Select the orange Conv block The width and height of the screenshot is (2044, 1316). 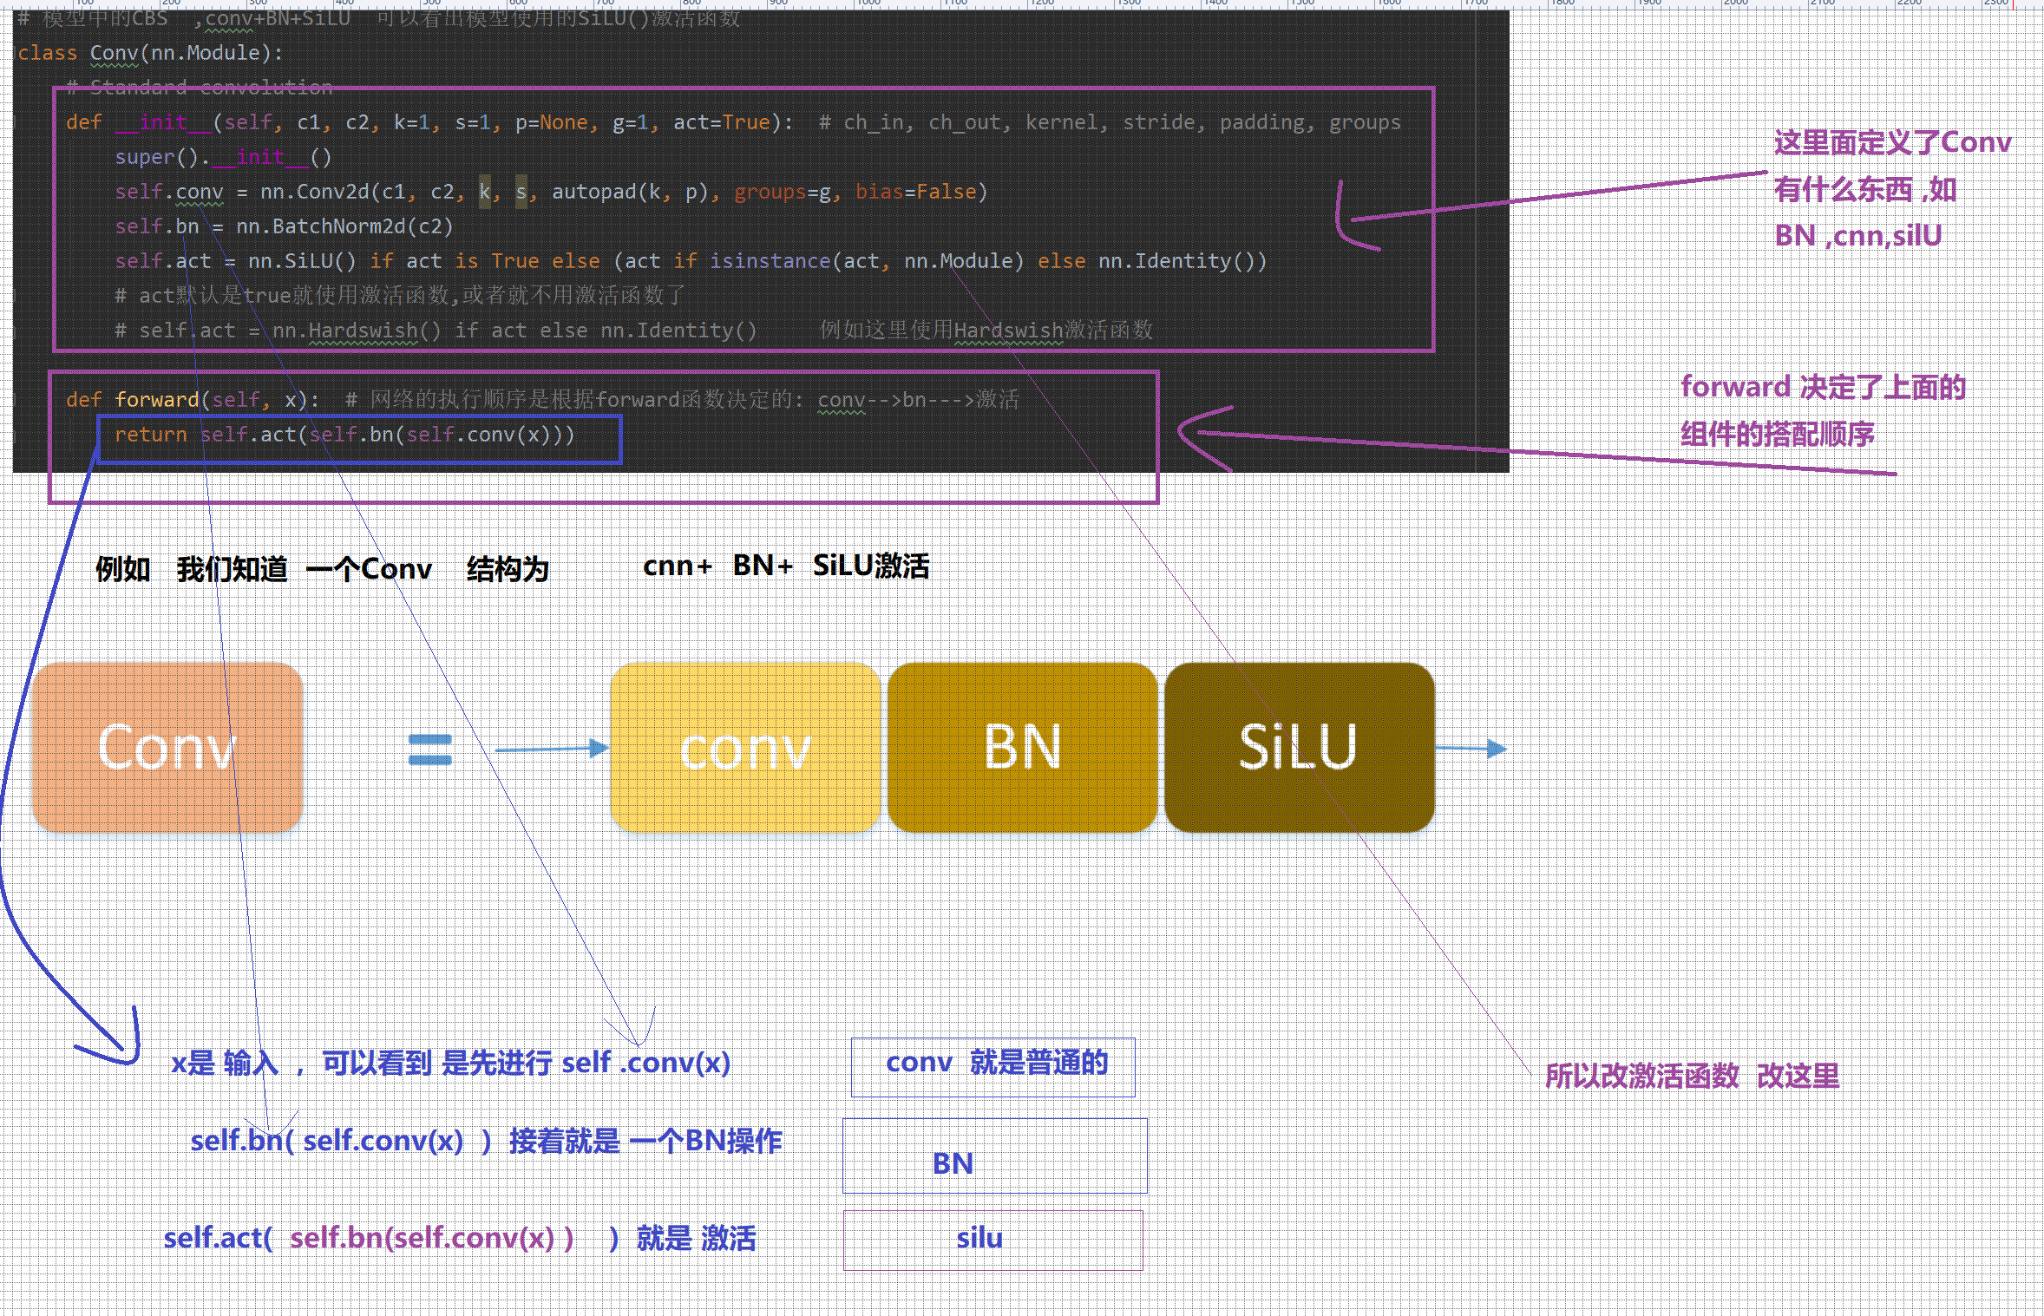coord(167,747)
